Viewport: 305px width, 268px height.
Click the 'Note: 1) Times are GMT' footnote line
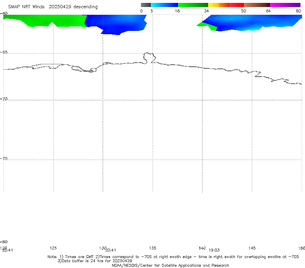(173, 257)
